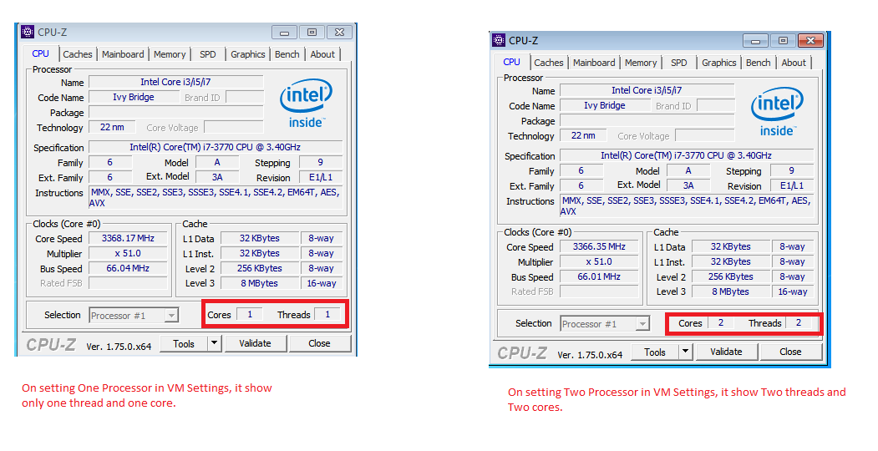The image size is (878, 451).
Task: Click Threads value 2 in right window
Action: (x=799, y=323)
